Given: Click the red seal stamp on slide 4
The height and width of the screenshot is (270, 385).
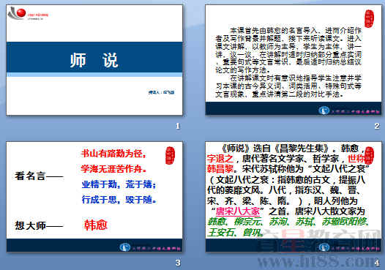Looking at the screenshot, I should (x=370, y=155).
